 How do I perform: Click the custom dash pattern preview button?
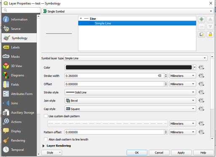coord(108,124)
